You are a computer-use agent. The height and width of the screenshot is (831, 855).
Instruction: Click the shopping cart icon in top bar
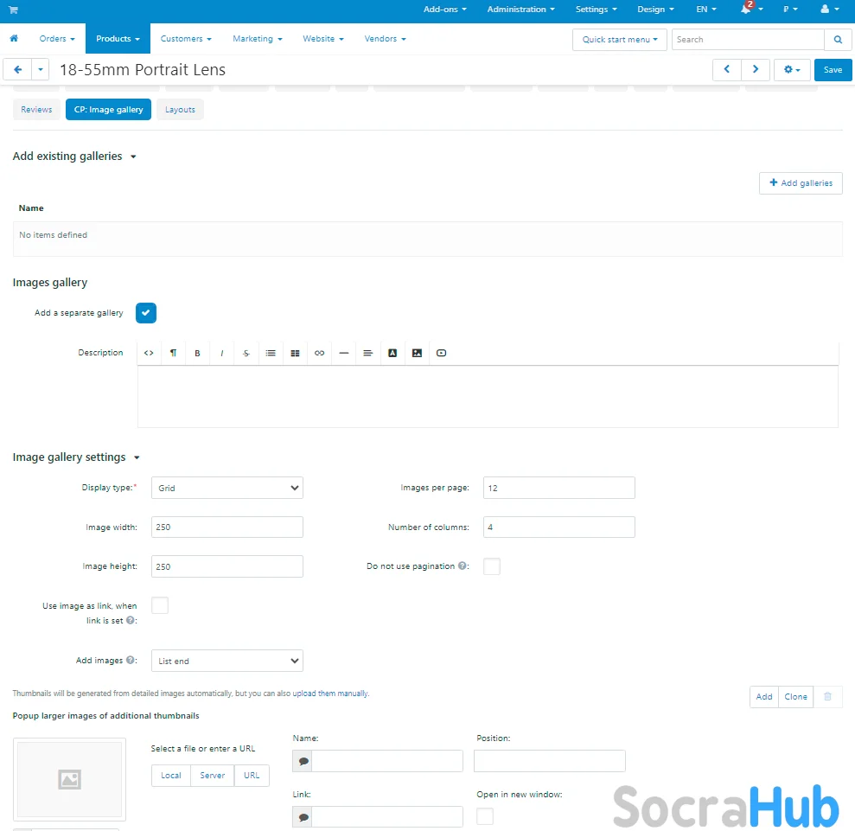click(14, 10)
